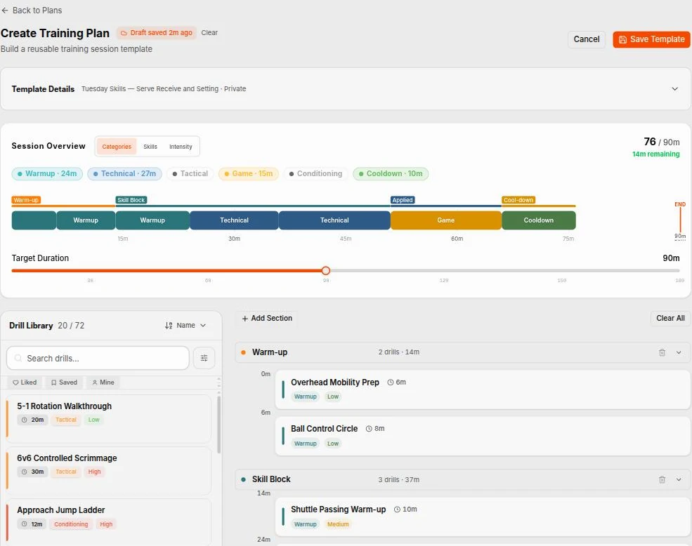Toggle the Tactical category chip
692x546 pixels.
pyautogui.click(x=190, y=174)
